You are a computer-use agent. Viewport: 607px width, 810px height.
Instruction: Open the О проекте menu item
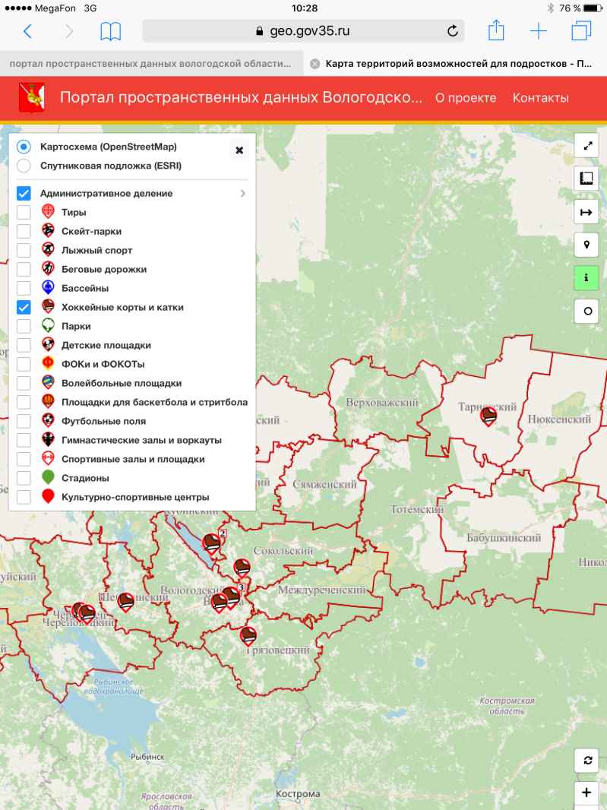(x=466, y=98)
